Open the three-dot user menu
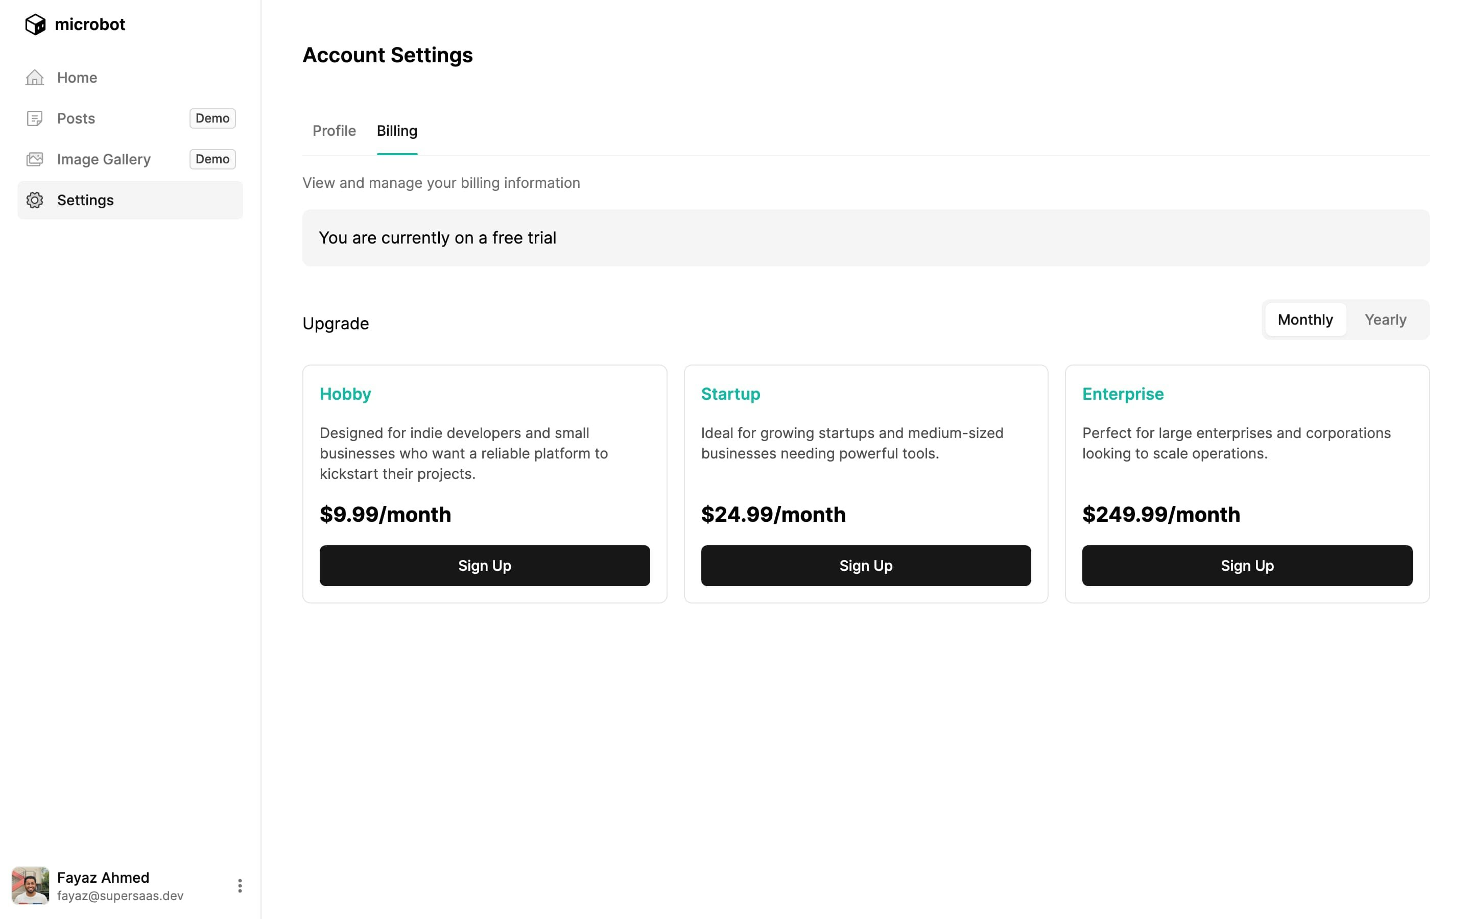This screenshot has height=919, width=1471. click(240, 886)
